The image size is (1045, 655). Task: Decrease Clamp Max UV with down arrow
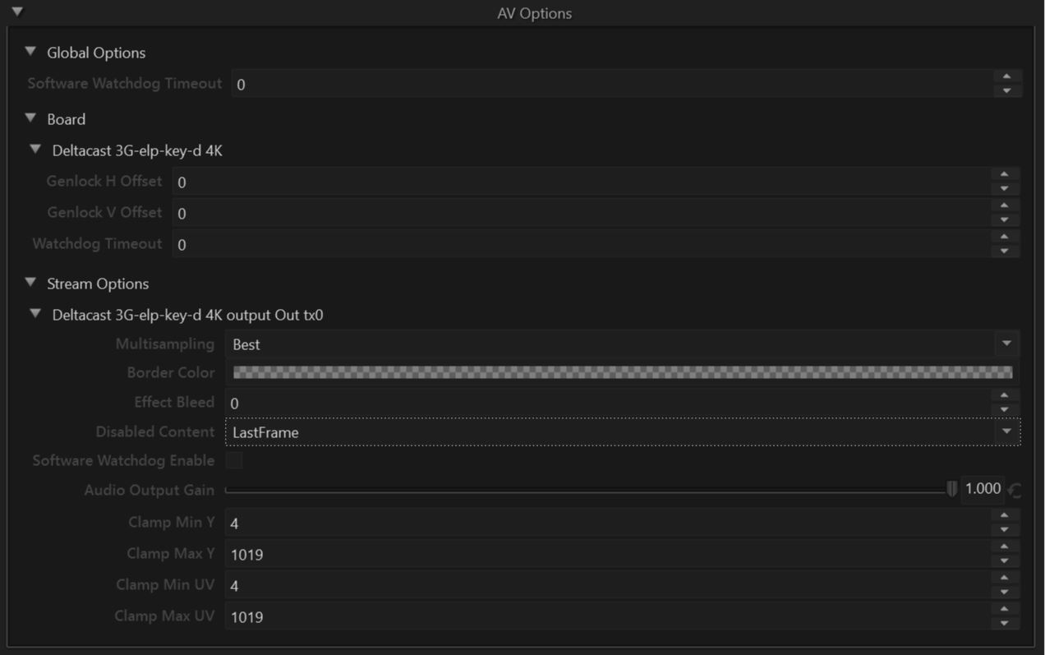click(x=1004, y=624)
